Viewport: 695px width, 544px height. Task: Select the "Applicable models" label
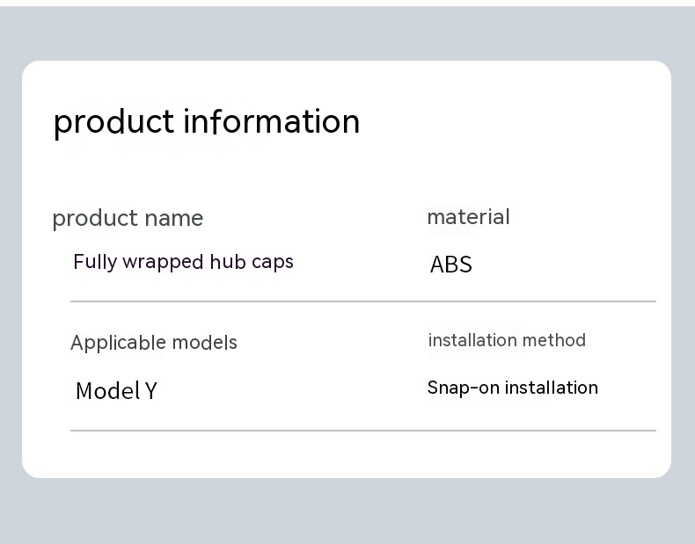pos(154,343)
